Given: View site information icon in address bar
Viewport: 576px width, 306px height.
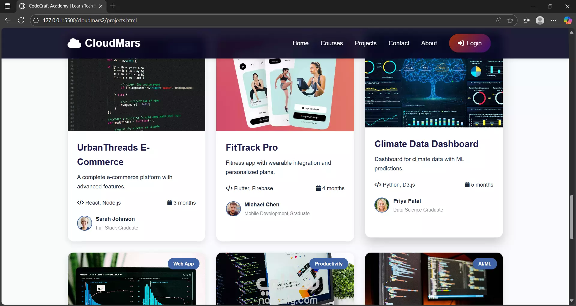Looking at the screenshot, I should click(x=36, y=20).
